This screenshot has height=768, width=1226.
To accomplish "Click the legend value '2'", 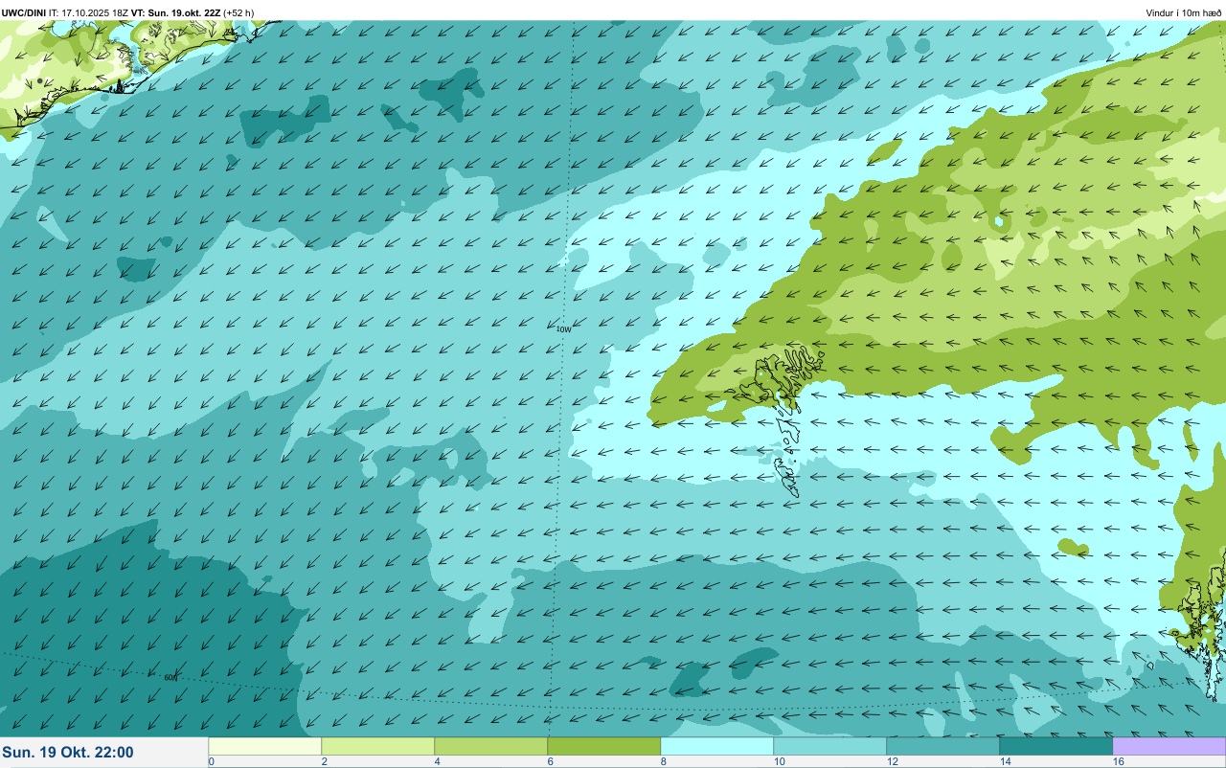I will (x=325, y=761).
